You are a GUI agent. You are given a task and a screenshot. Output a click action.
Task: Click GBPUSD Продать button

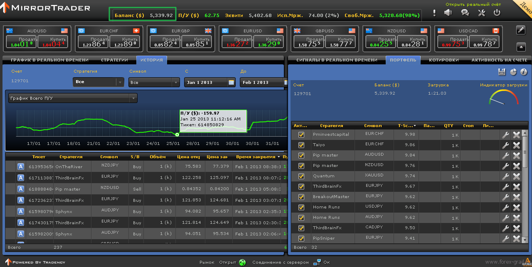pyautogui.click(x=309, y=42)
